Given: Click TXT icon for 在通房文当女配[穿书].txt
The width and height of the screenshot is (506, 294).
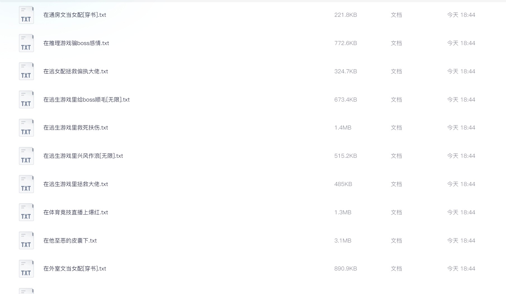Looking at the screenshot, I should tap(26, 15).
